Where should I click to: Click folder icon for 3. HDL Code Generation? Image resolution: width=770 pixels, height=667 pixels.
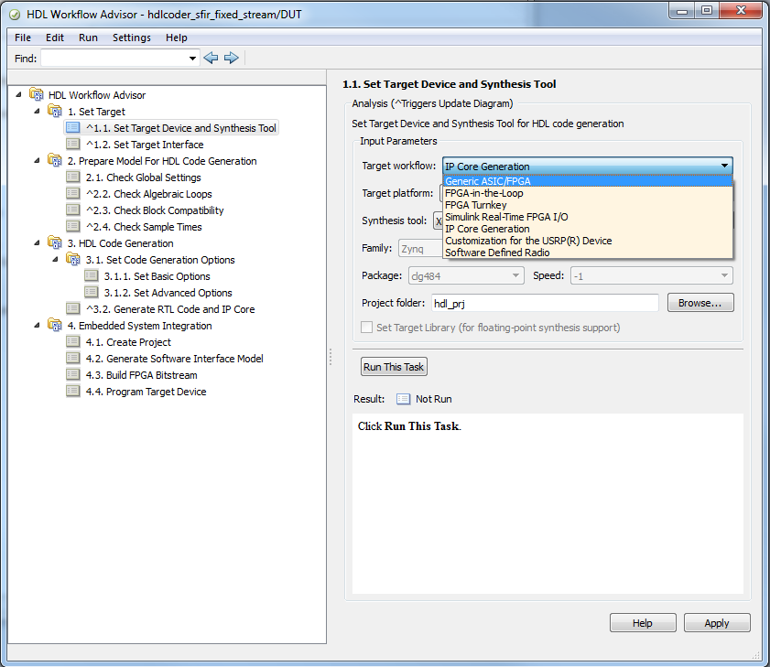point(55,242)
